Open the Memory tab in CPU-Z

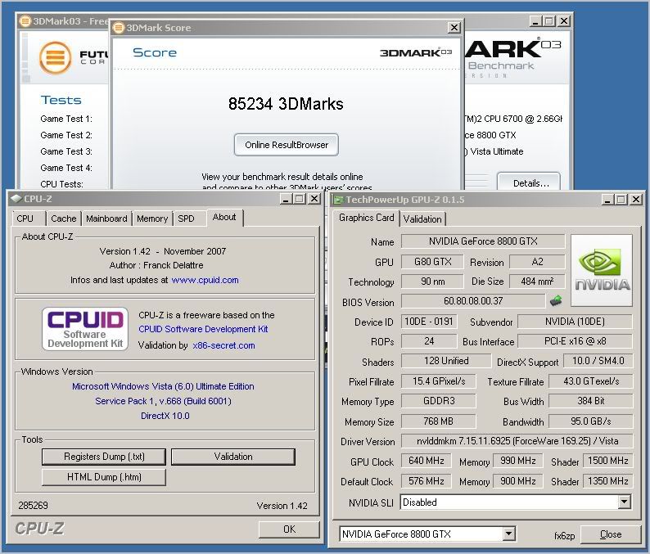click(x=152, y=218)
